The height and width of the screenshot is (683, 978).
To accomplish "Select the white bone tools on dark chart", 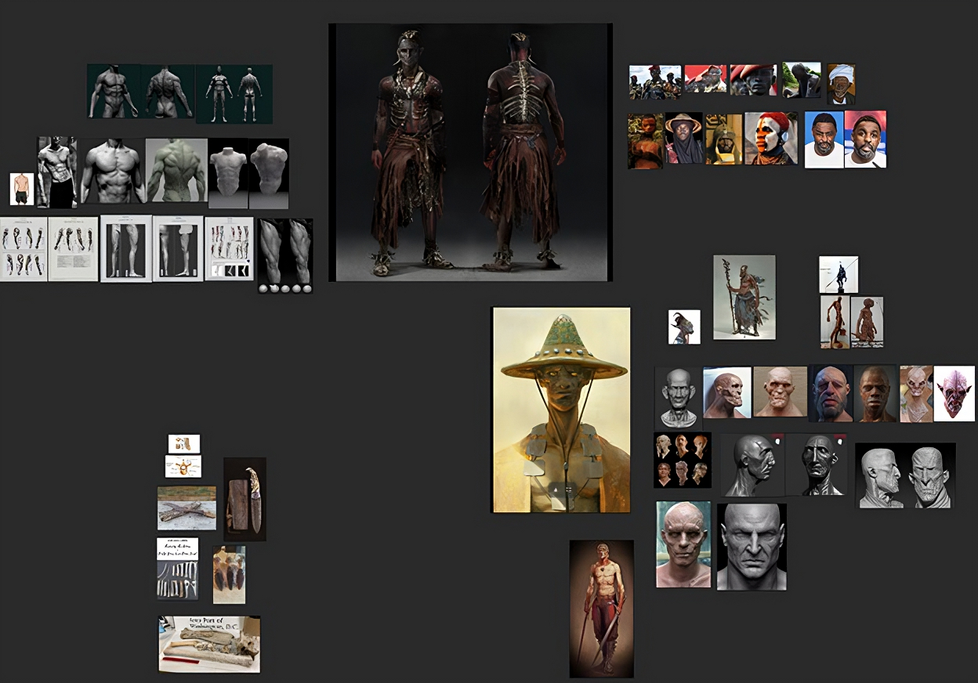I will (x=177, y=569).
